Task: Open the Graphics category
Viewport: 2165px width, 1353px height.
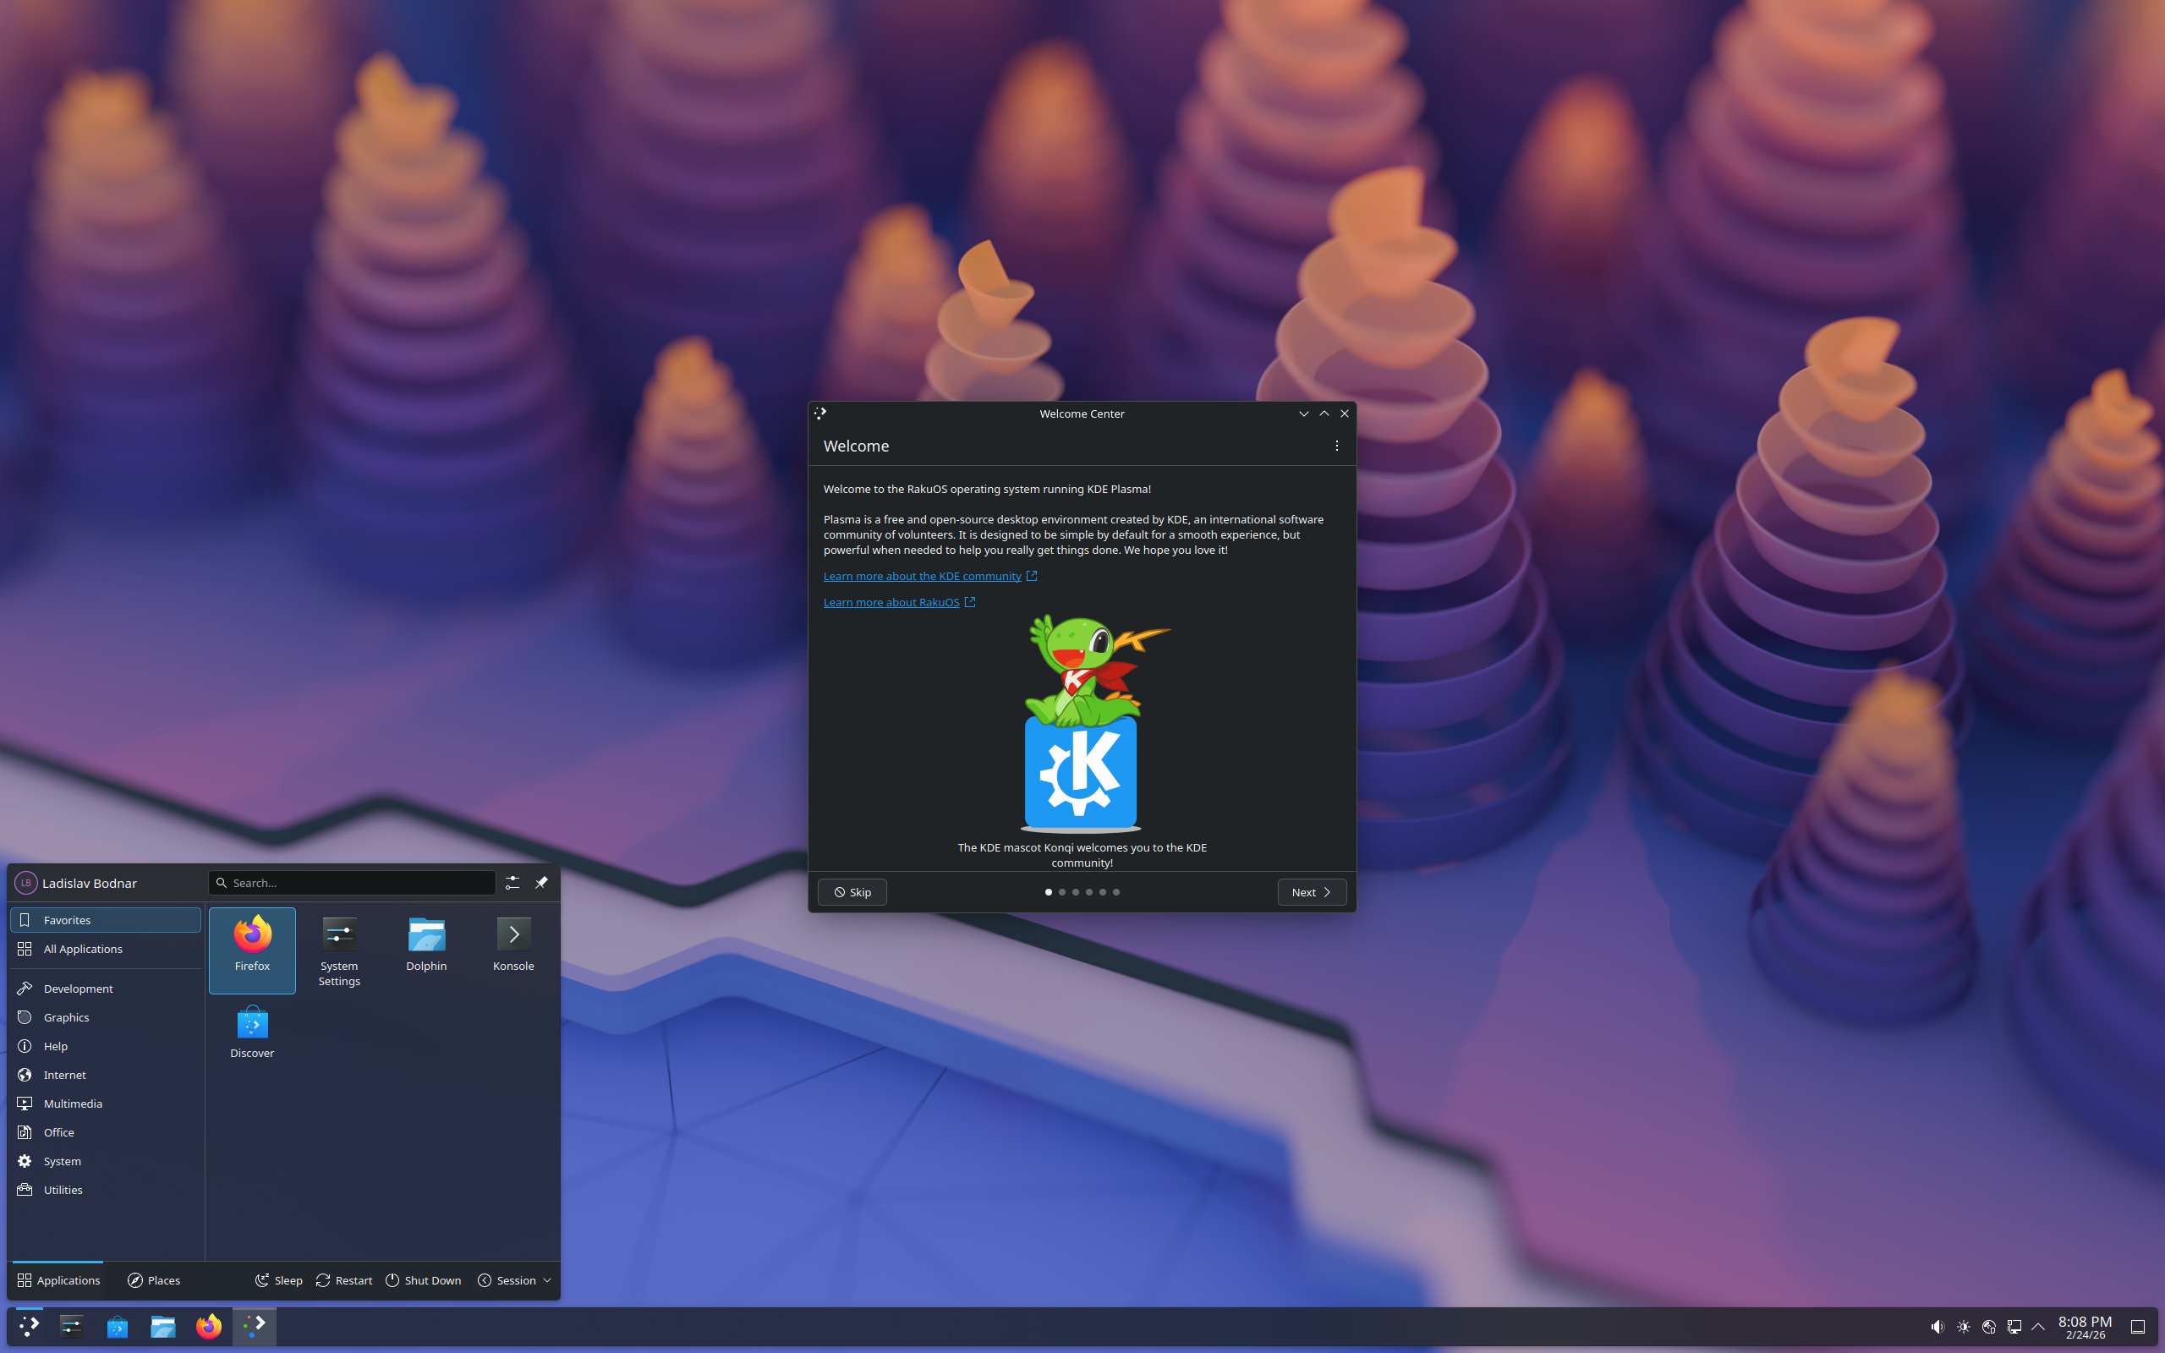Action: (106, 1017)
